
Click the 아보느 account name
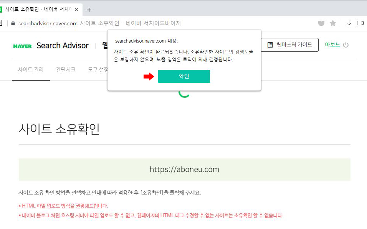pos(332,44)
